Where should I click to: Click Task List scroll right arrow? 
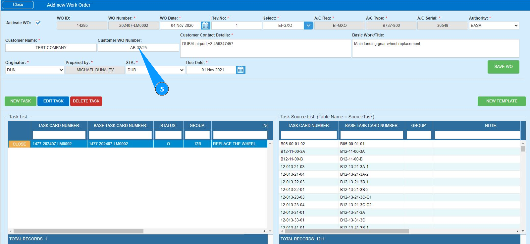coord(264,231)
